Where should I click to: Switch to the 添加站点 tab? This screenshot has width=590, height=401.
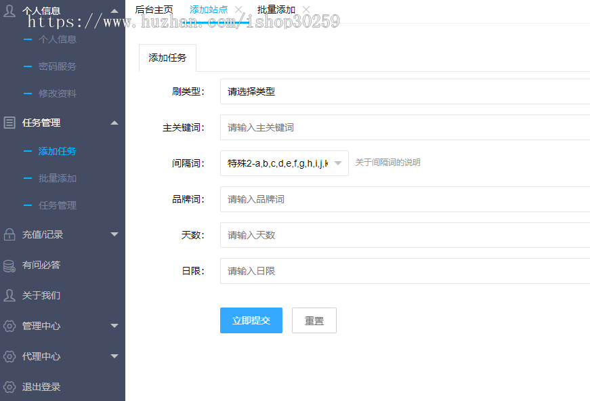pos(209,9)
